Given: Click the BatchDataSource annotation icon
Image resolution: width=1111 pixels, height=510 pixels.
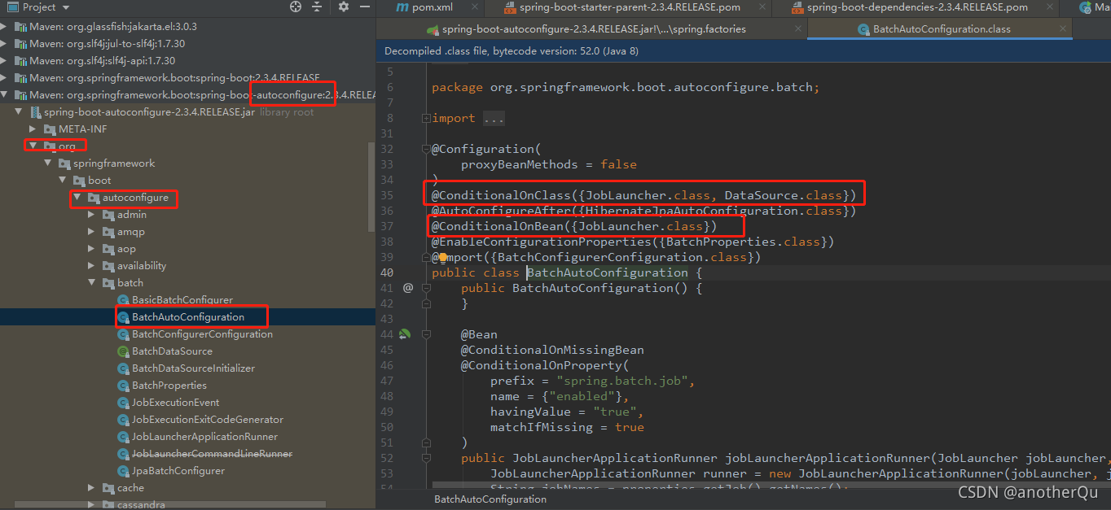Looking at the screenshot, I should coord(124,351).
